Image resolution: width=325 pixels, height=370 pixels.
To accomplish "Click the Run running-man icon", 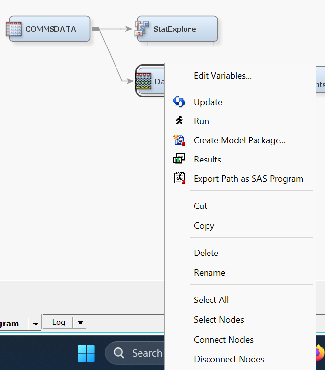I will 179,121.
